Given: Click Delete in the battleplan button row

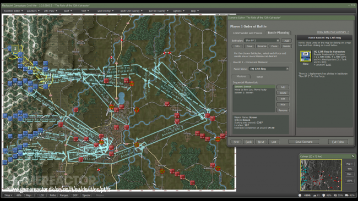Looking at the screenshot, I should [286, 46].
